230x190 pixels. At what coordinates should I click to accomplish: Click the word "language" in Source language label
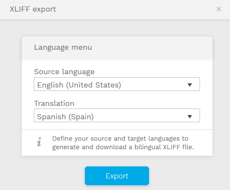click(78, 72)
